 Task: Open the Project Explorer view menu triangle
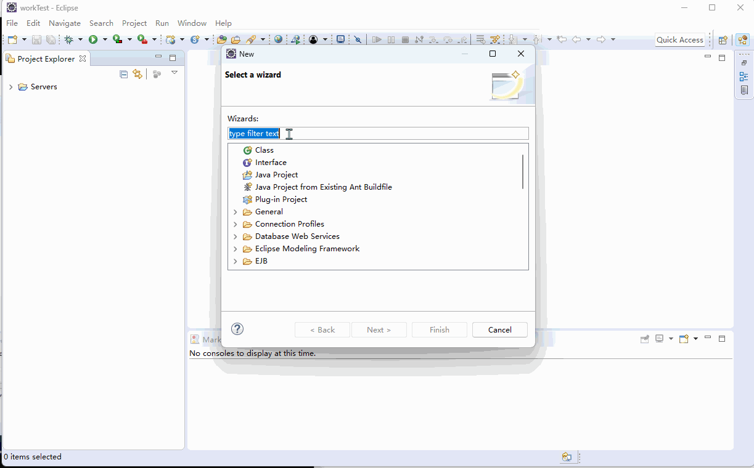[x=174, y=73]
